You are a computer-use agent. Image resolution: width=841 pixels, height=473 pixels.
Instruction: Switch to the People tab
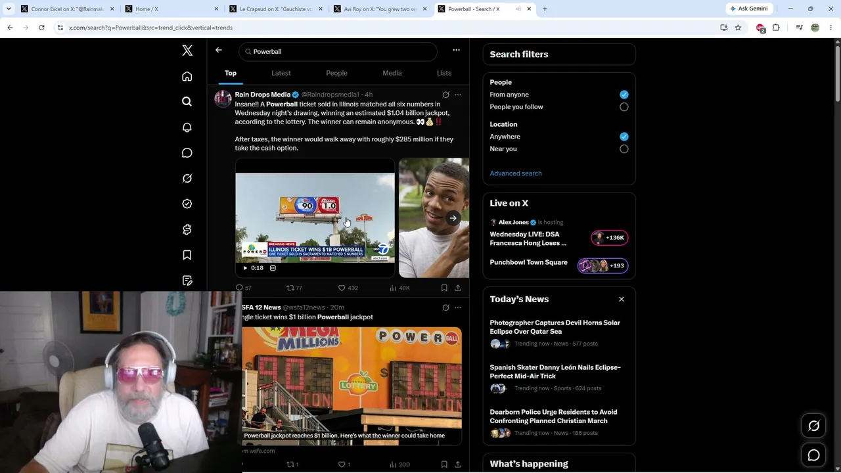[336, 73]
